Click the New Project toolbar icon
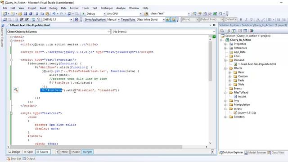Viewport: 288px width, 162px height. click(5, 14)
